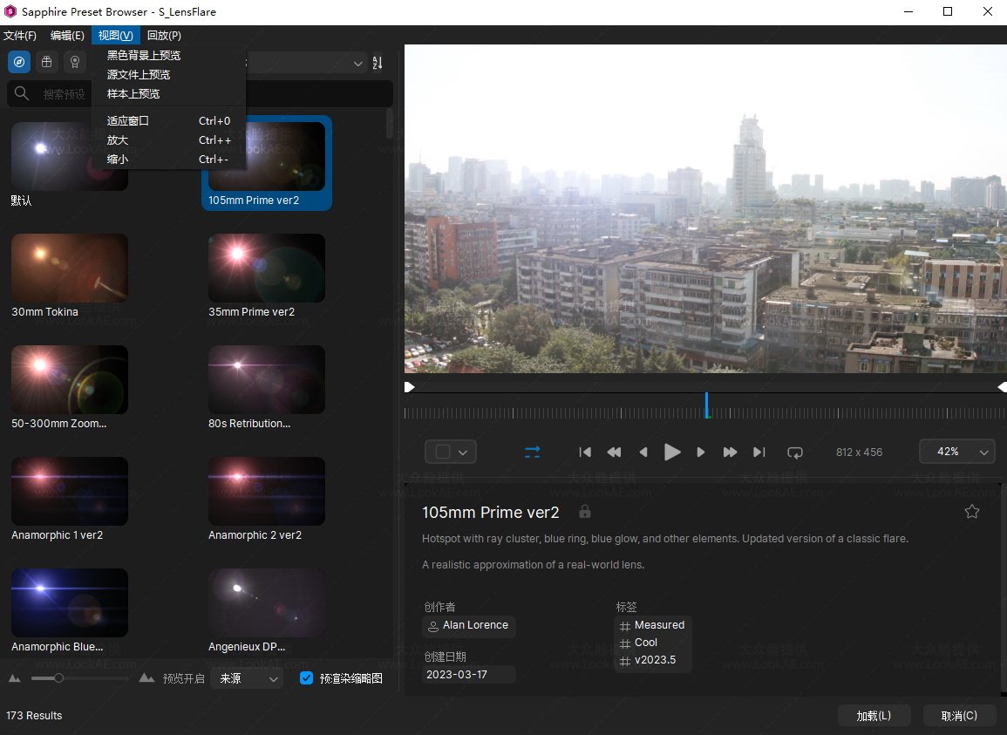Click the blue playhead on timeline
The image size is (1007, 735).
click(706, 405)
